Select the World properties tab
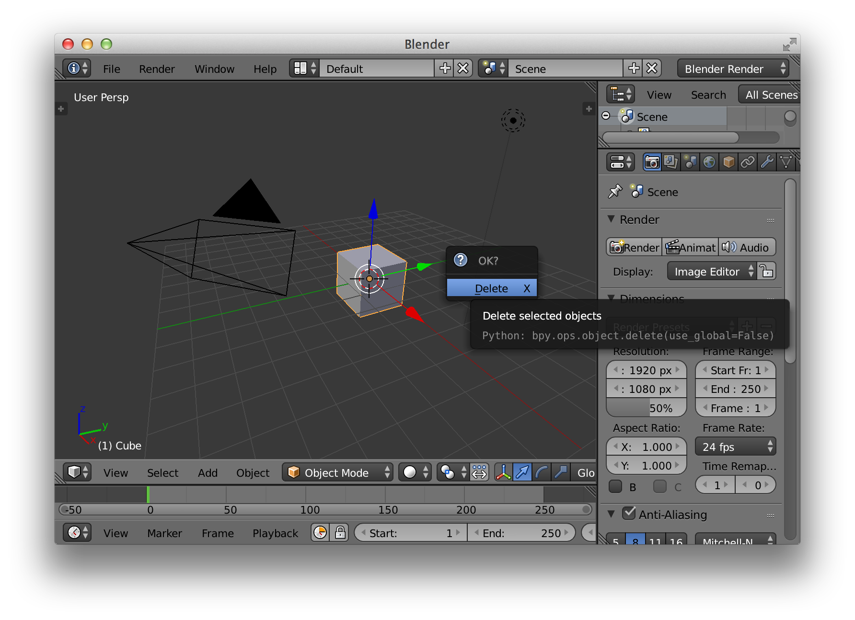Viewport: 855px width, 620px height. (x=709, y=162)
